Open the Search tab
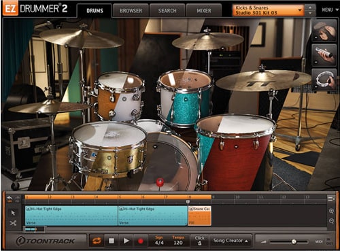This screenshot has width=340, height=251. [x=167, y=11]
